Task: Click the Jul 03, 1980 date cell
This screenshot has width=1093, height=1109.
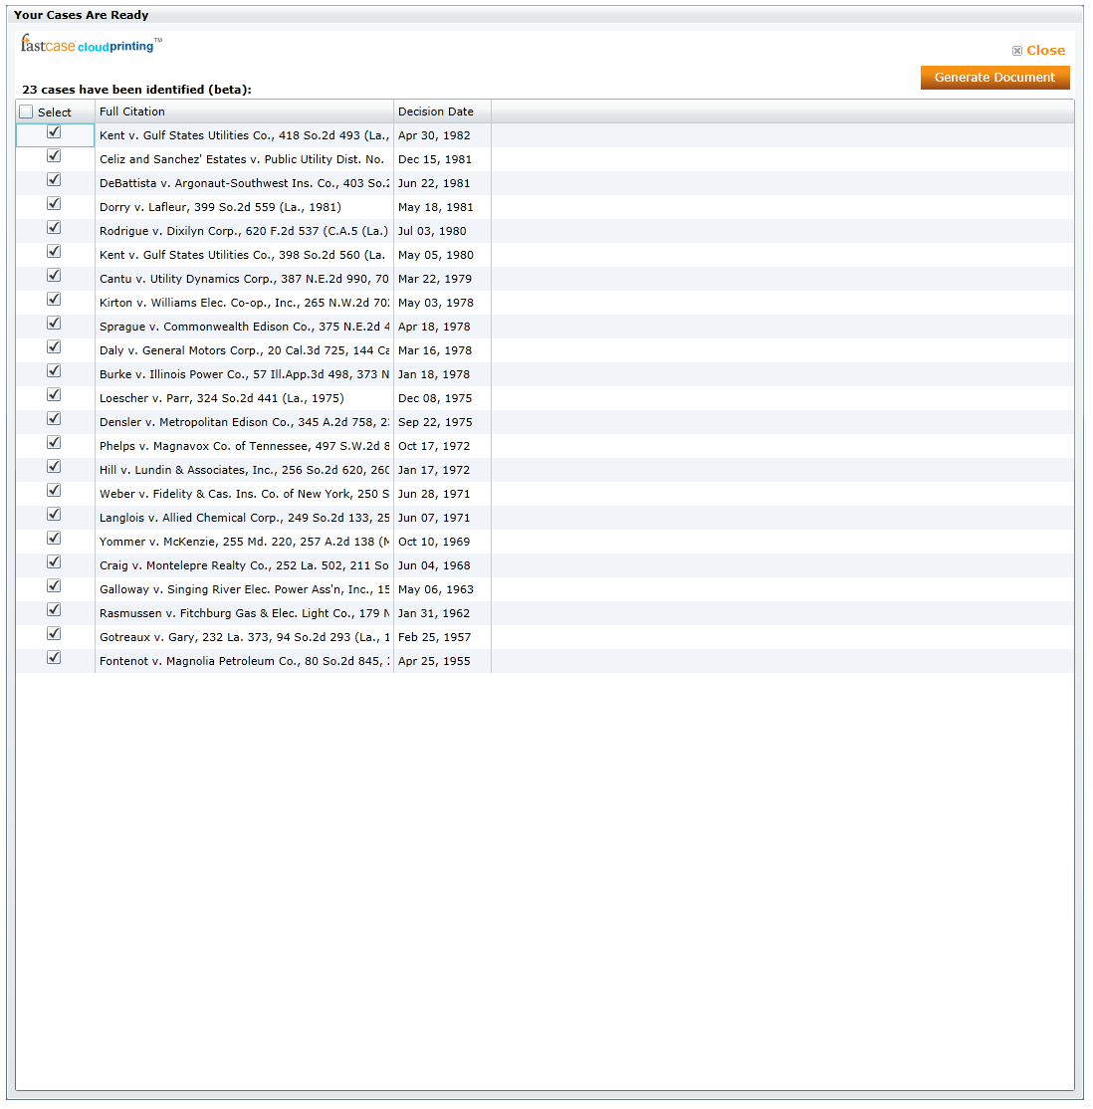Action: [x=442, y=231]
